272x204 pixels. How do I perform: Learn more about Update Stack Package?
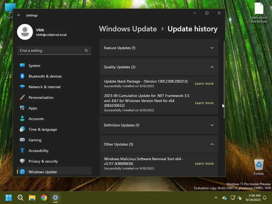[204, 83]
